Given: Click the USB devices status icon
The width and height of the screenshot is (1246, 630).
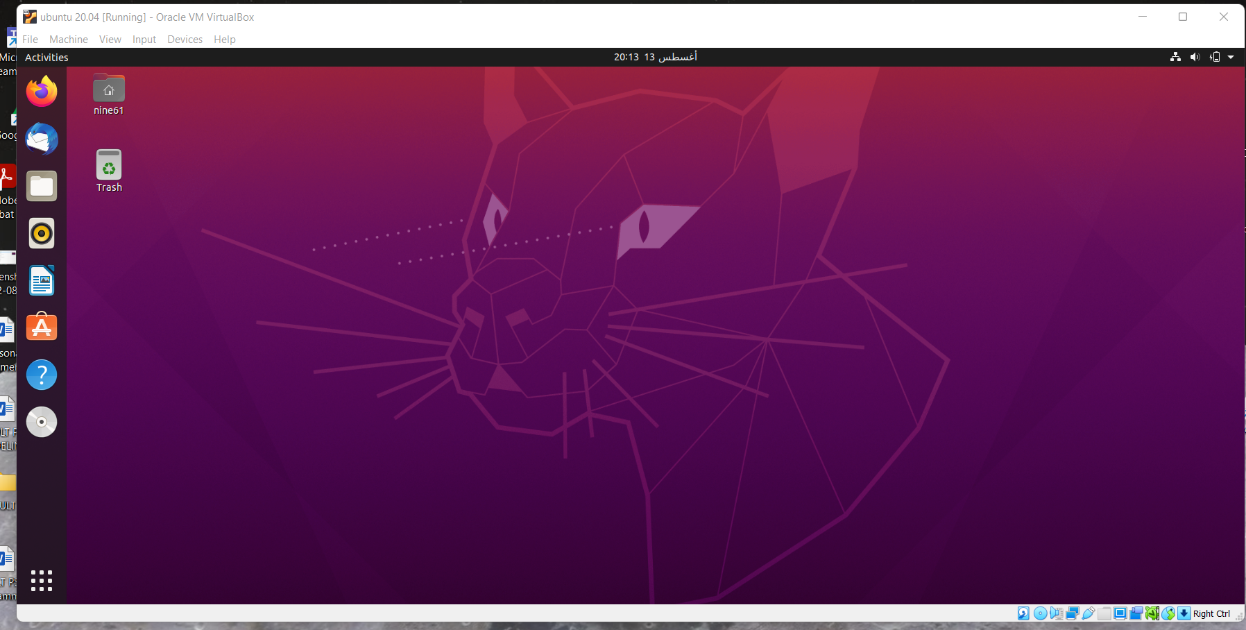Looking at the screenshot, I should click(x=1087, y=613).
